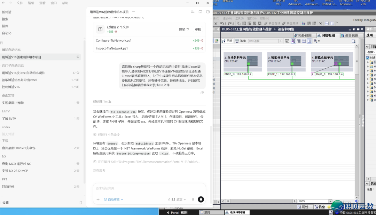The height and width of the screenshot is (215, 376).
Task: Open Inspect-TiaNetwork.ps1 file row
Action: pos(149,48)
